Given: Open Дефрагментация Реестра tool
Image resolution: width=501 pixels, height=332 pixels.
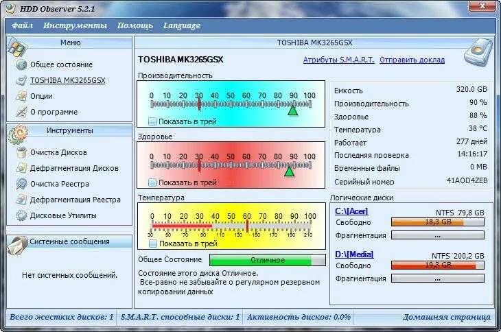Looking at the screenshot, I should click(x=75, y=200).
